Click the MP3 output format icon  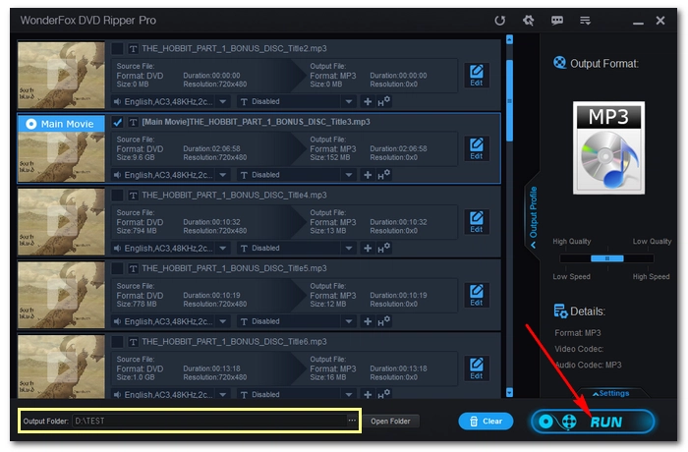point(608,148)
